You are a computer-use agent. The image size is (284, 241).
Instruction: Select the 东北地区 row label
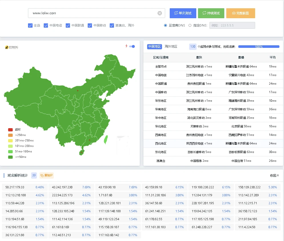161,152
